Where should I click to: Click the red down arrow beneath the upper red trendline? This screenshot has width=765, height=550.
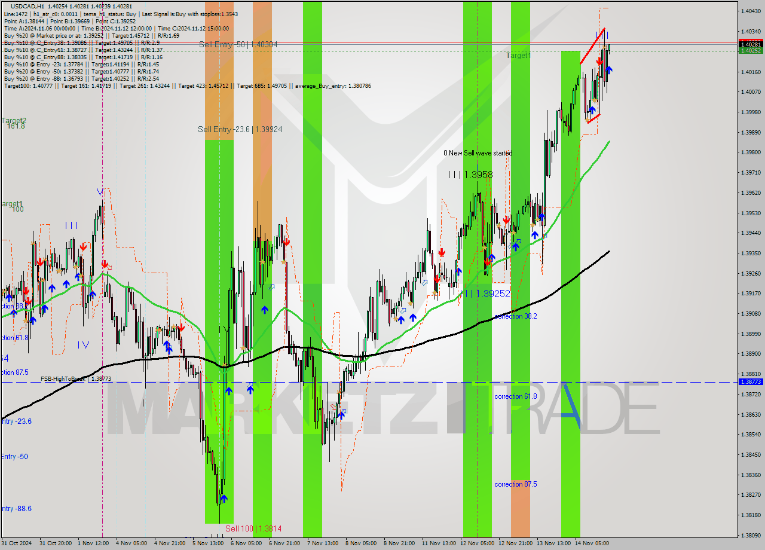click(x=599, y=61)
